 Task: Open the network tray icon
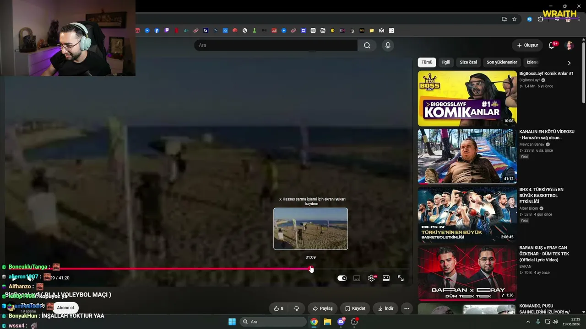pos(548,322)
